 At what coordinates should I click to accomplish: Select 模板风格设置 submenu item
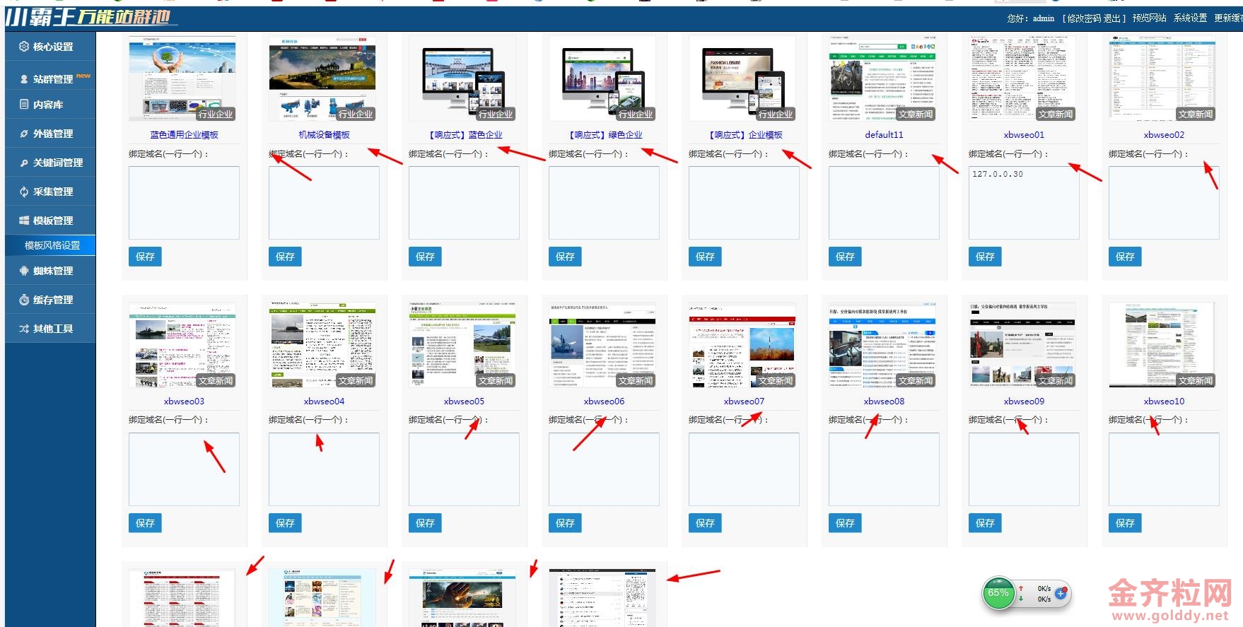(x=52, y=245)
